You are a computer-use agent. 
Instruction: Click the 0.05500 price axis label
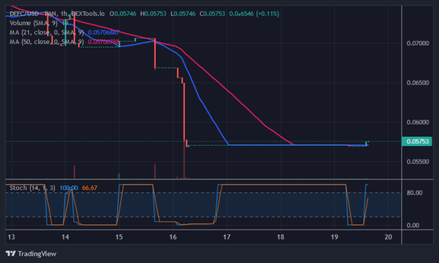pos(417,161)
